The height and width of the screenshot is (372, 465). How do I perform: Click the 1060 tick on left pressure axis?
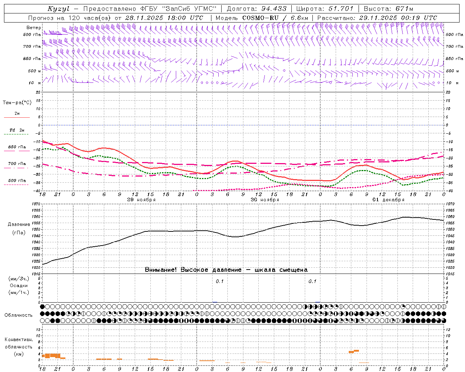point(37,217)
